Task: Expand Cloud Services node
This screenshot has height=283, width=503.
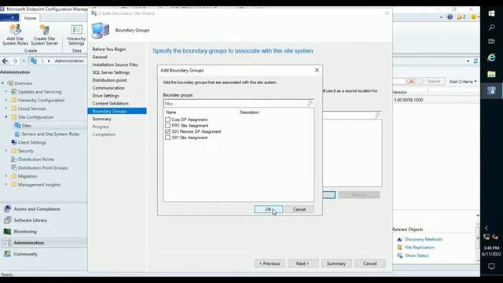Action: [x=6, y=108]
